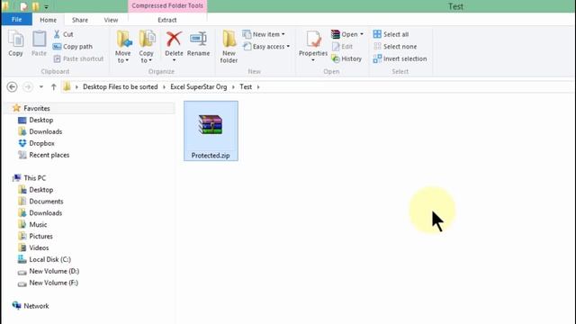Screen dimensions: 576x324
Task: Open Downloads under This PC
Action: click(x=46, y=213)
